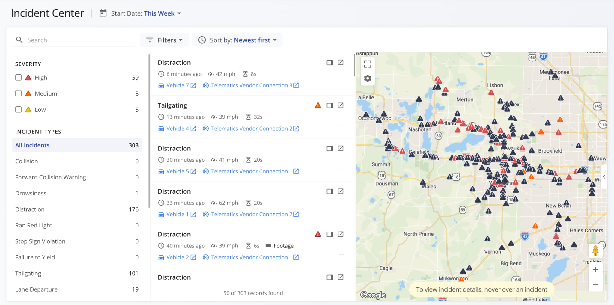Select All Incidents type
This screenshot has width=614, height=305.
point(77,145)
